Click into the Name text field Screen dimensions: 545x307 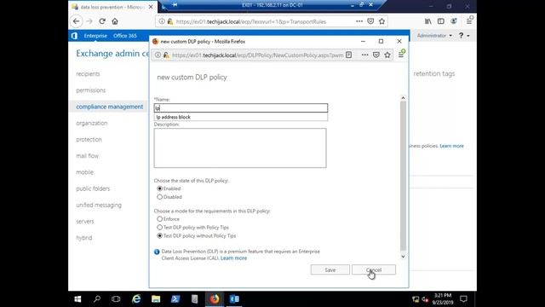tap(240, 108)
